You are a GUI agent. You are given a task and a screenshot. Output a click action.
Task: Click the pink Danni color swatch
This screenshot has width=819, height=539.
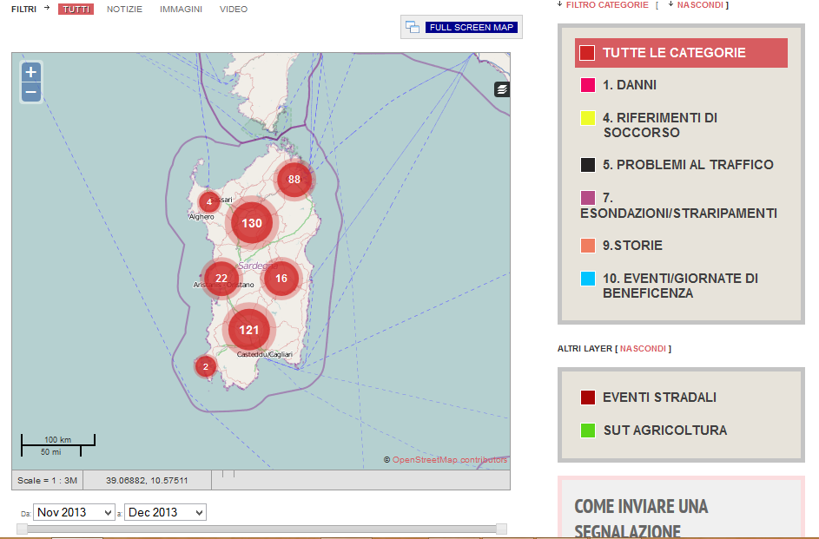(x=588, y=85)
